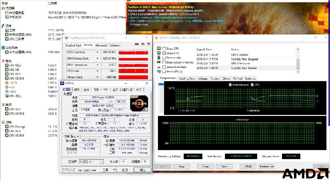
Task: Click the GPU-Z refresh icon
Action: 143,44
